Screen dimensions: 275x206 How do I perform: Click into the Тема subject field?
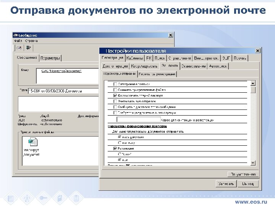coord(63,91)
